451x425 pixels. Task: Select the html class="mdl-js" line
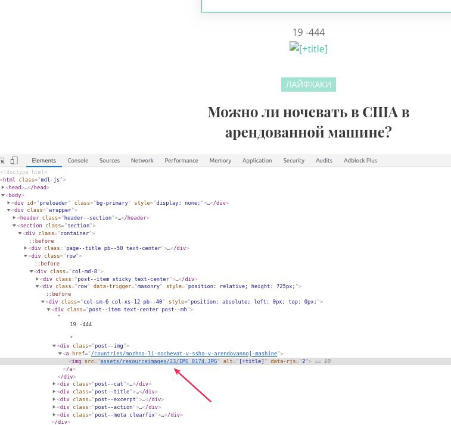[33, 180]
